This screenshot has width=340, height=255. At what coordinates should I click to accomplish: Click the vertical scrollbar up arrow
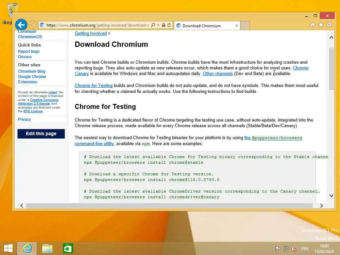pos(331,38)
